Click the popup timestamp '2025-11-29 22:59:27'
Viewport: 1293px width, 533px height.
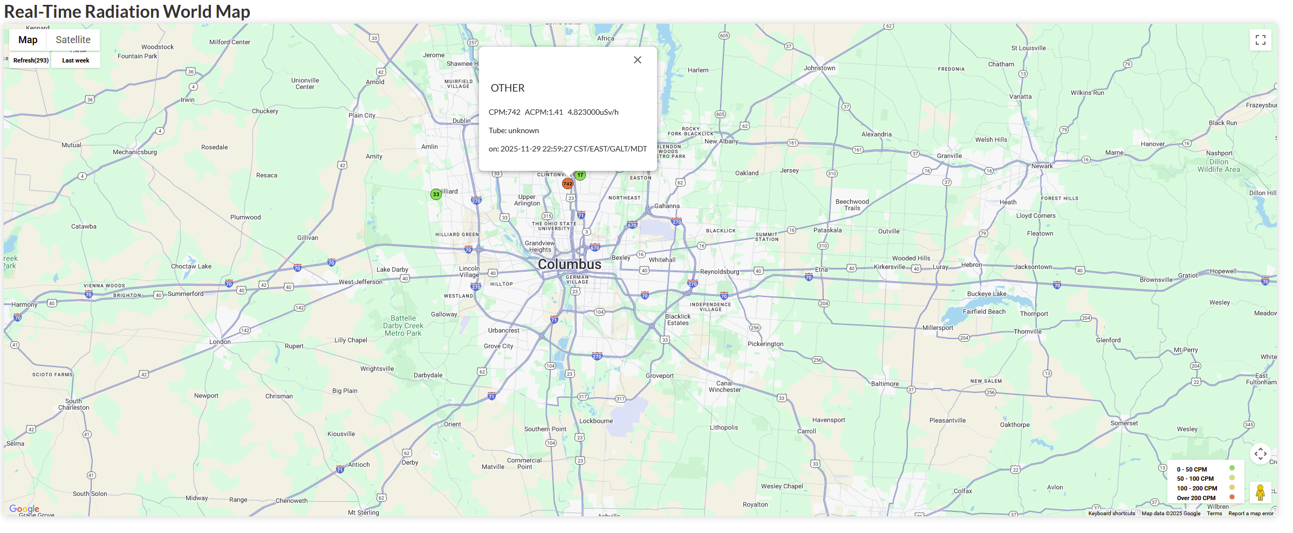click(536, 149)
